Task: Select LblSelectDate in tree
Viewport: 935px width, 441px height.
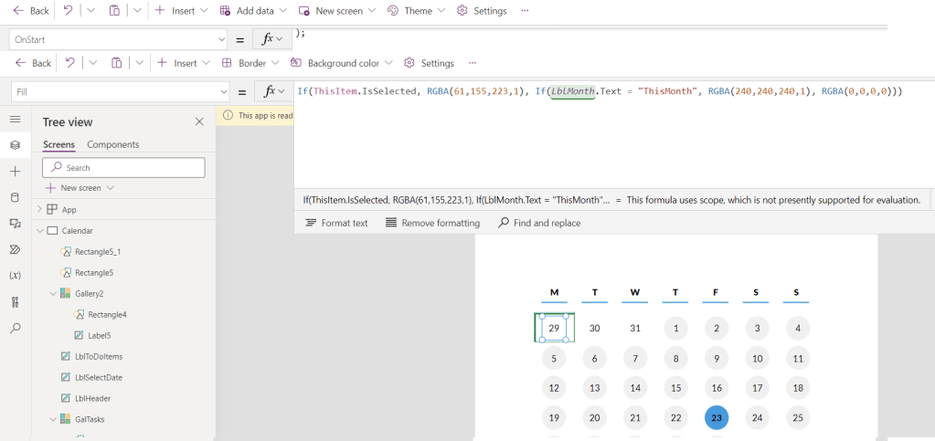Action: 99,377
